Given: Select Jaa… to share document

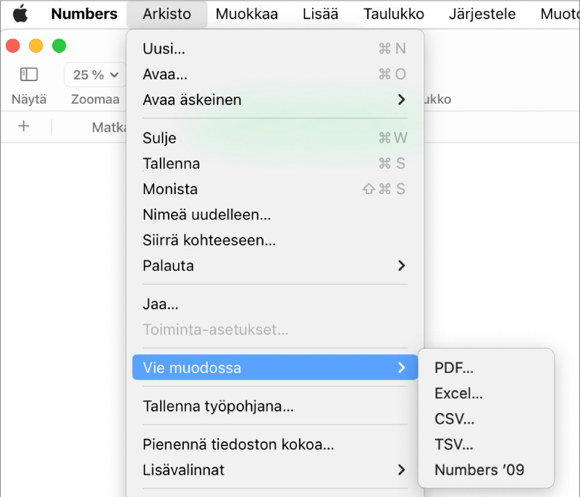Looking at the screenshot, I should (275, 304).
